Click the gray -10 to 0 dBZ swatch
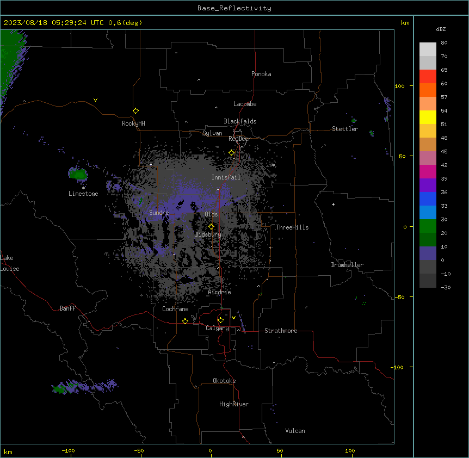The width and height of the screenshot is (469, 458). [x=428, y=267]
